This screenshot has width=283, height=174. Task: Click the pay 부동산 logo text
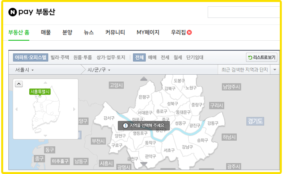coord(37,12)
